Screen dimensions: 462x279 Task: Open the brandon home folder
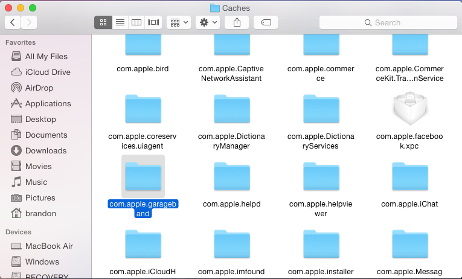pos(40,213)
